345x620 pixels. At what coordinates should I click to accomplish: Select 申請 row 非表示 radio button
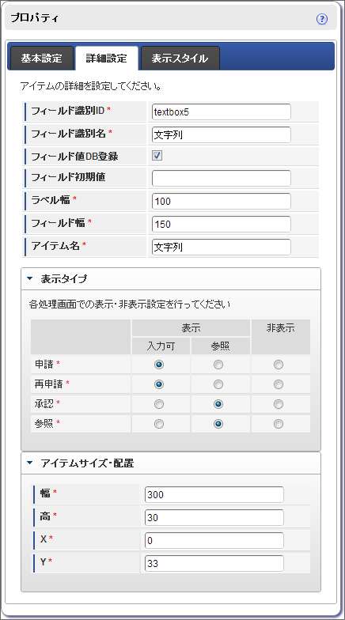[279, 365]
